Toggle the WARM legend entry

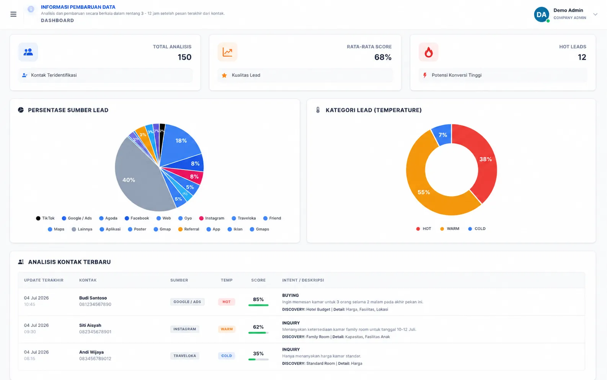[x=449, y=229]
